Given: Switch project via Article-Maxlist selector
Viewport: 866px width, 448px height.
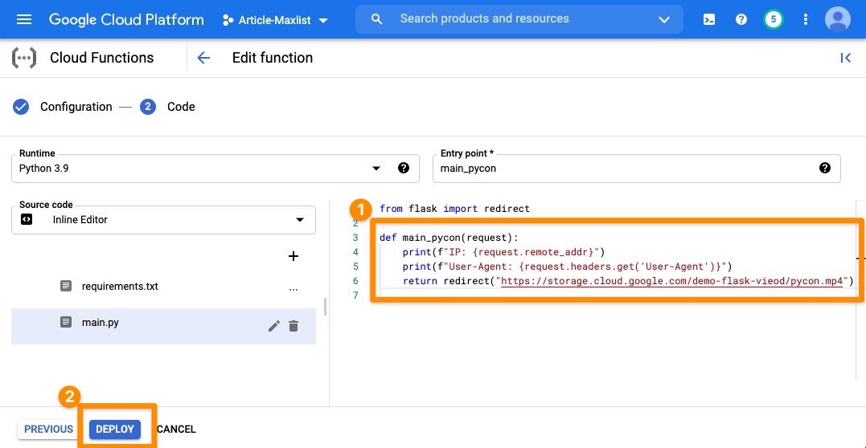Looking at the screenshot, I should tap(275, 20).
